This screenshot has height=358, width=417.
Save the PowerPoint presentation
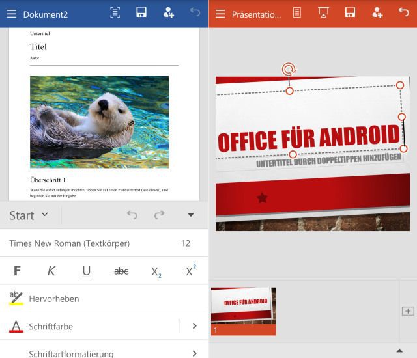click(x=350, y=12)
